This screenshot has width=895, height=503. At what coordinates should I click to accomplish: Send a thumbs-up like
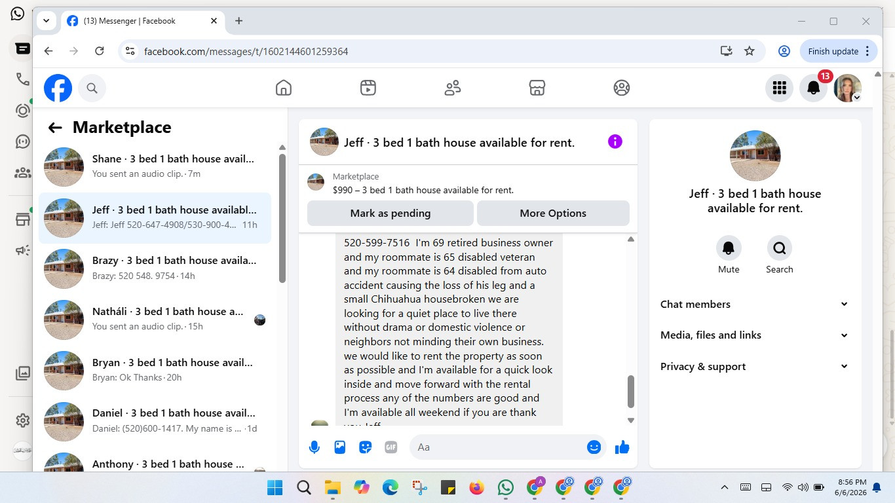pyautogui.click(x=622, y=447)
